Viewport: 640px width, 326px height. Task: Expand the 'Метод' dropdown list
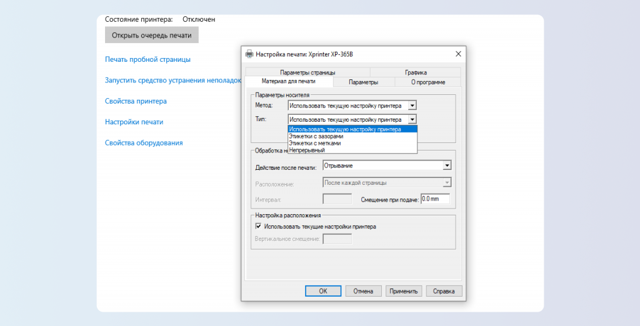(412, 106)
